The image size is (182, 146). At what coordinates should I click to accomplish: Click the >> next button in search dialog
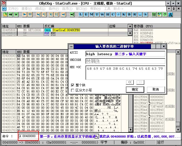coord(140,82)
